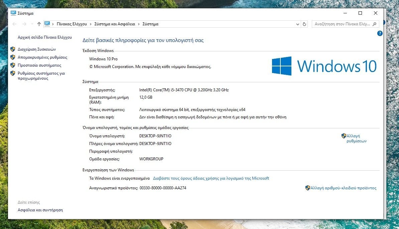Click the Εγκατεστημένη μνήμη (RAM) label

tap(109, 100)
